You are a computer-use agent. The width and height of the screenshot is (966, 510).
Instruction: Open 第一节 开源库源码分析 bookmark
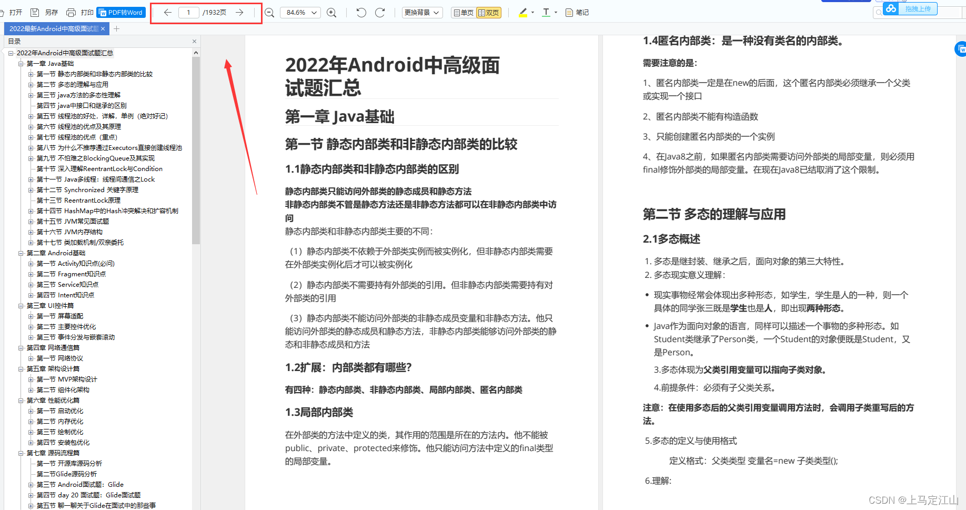69,463
